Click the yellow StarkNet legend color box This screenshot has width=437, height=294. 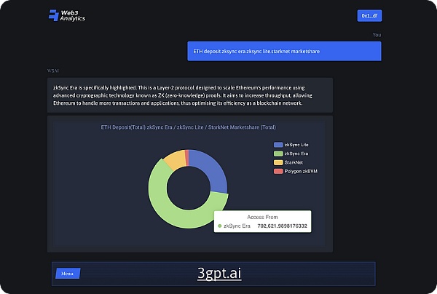[x=277, y=162]
